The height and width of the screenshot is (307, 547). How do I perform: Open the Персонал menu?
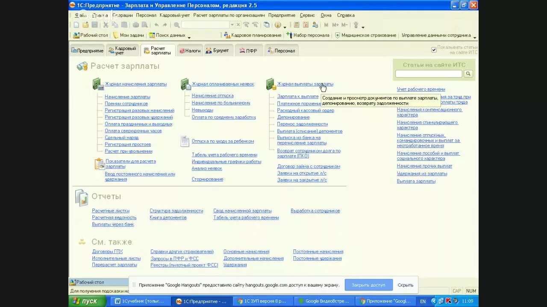[146, 15]
